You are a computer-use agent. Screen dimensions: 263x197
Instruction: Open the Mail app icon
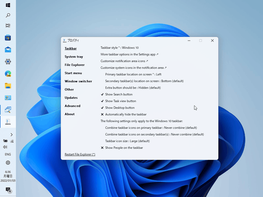pos(8,50)
